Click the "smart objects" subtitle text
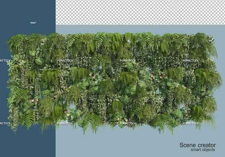The height and width of the screenshot is (157, 225). click(203, 150)
